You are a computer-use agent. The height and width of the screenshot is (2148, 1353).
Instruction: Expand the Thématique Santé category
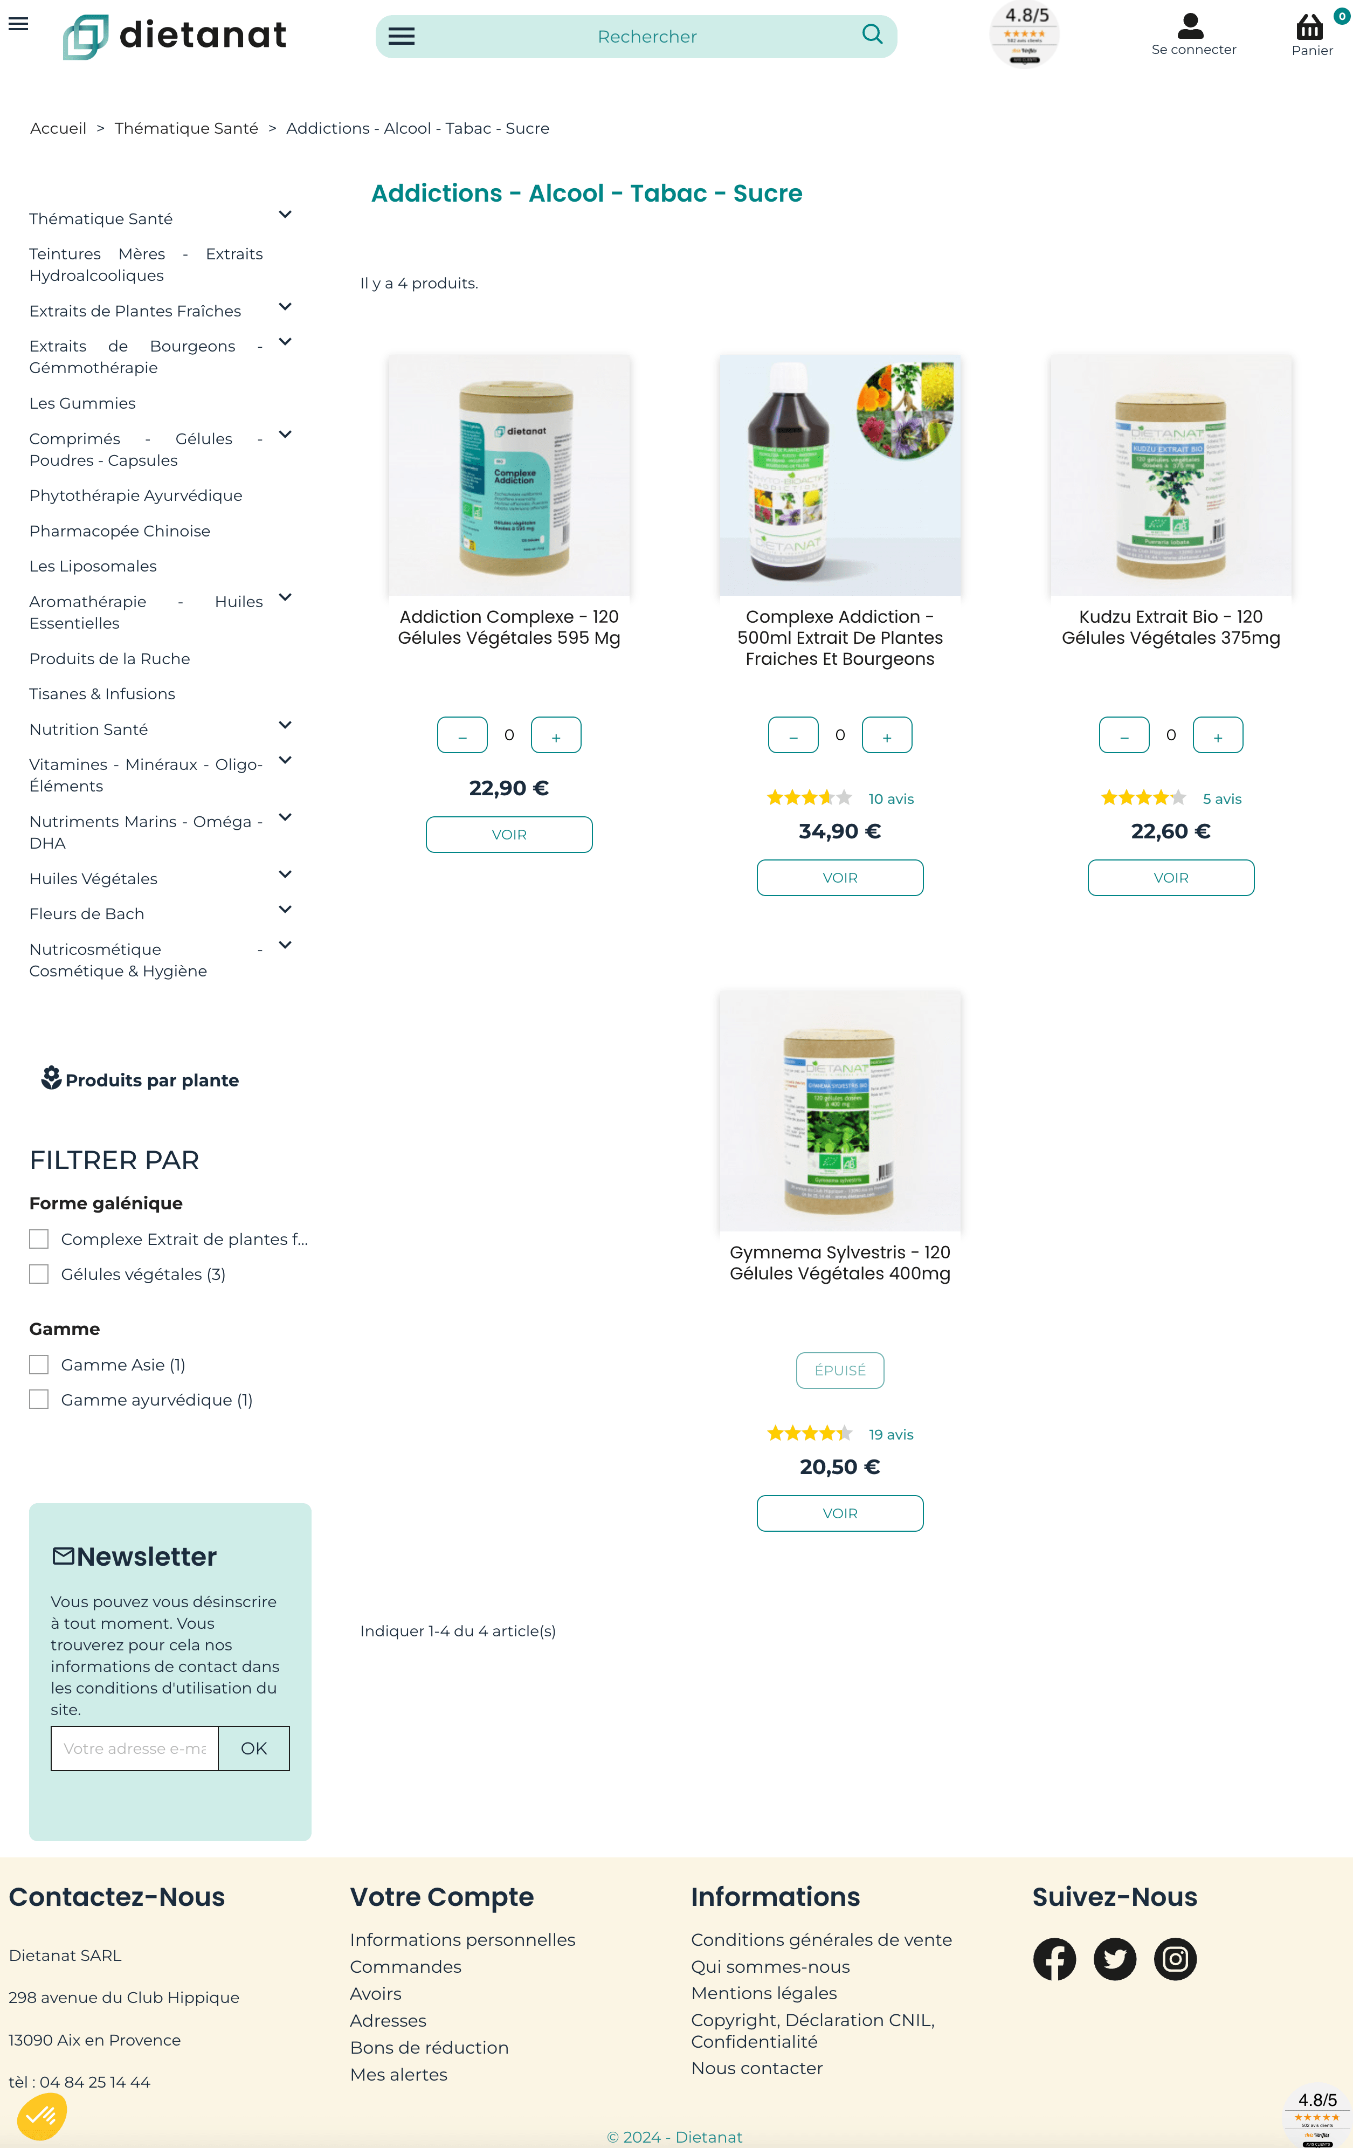click(285, 215)
